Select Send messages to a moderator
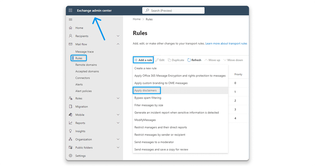The image size is (315, 167). (180, 142)
